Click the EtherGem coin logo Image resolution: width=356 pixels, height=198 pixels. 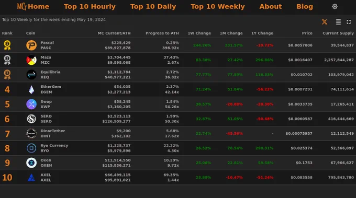[31, 89]
